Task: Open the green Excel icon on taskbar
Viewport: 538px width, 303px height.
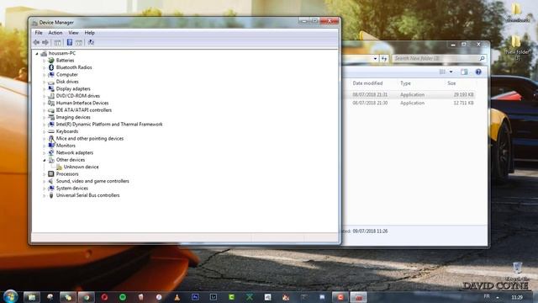Action: 250,297
